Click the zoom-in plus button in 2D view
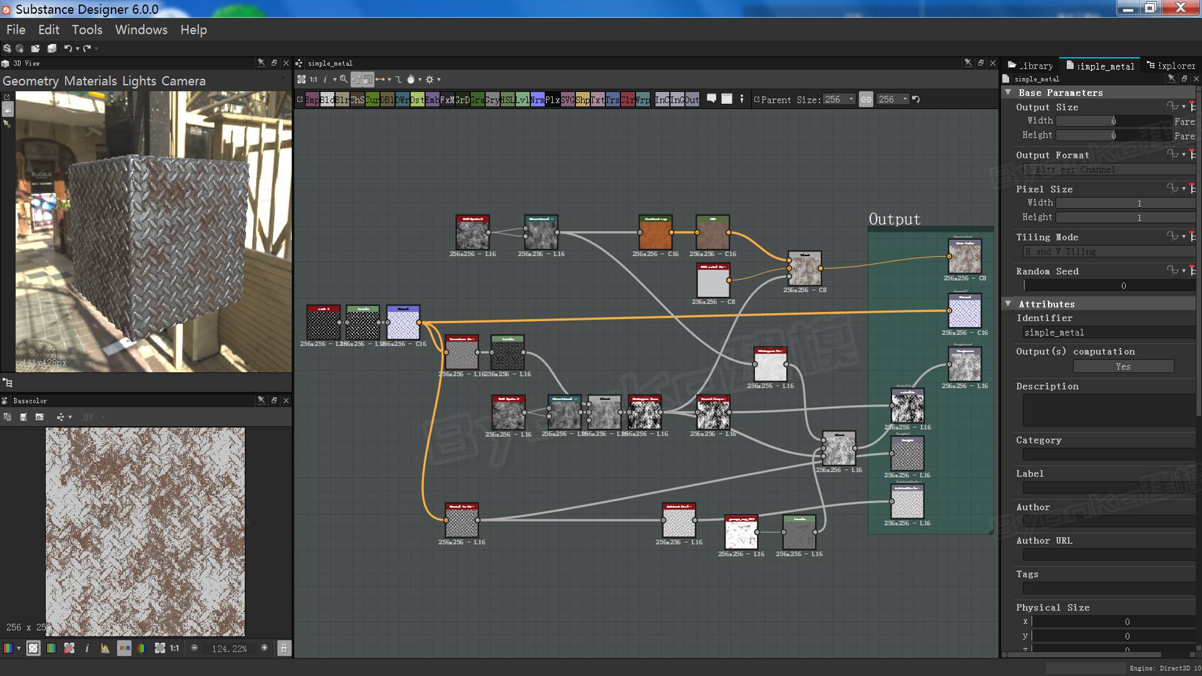This screenshot has height=676, width=1202. click(x=264, y=648)
